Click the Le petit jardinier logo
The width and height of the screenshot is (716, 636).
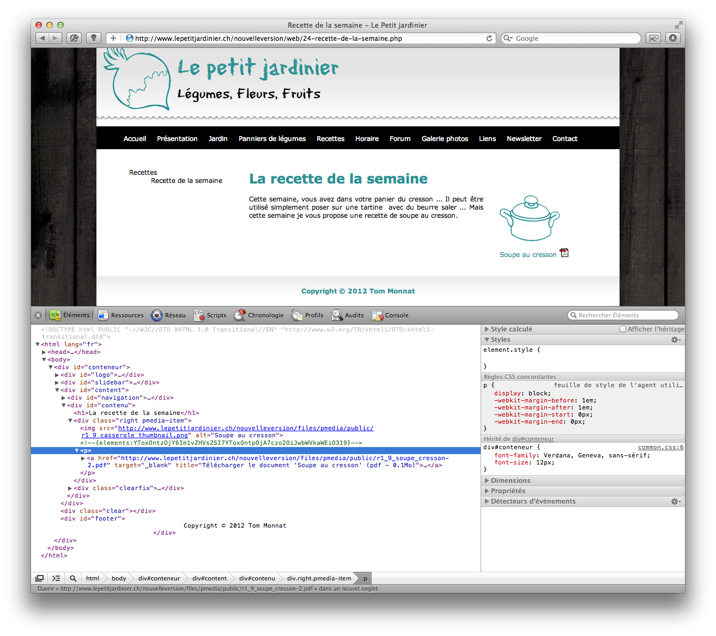click(x=221, y=79)
